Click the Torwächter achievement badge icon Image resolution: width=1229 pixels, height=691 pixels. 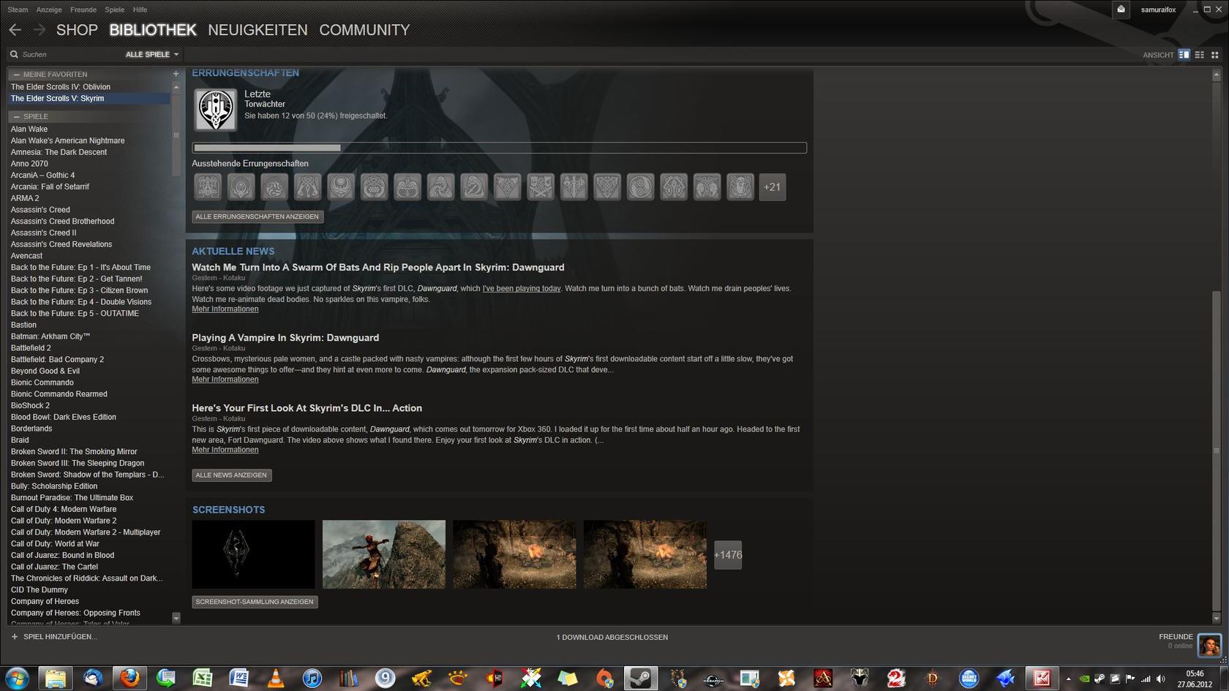pos(215,110)
